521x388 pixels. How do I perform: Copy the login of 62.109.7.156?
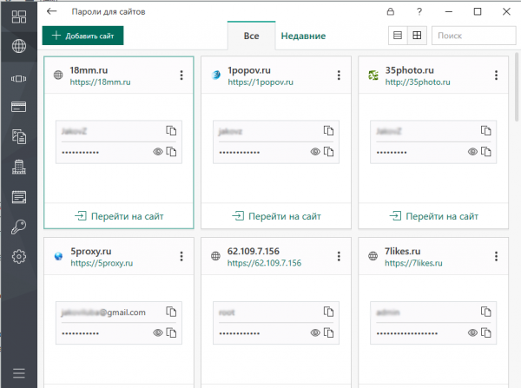tap(328, 312)
